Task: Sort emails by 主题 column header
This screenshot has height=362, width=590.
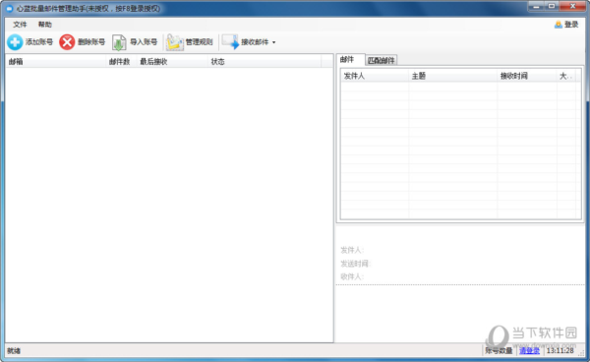Action: click(452, 76)
